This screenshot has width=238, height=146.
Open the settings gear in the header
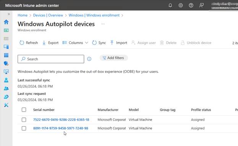click(180, 5)
